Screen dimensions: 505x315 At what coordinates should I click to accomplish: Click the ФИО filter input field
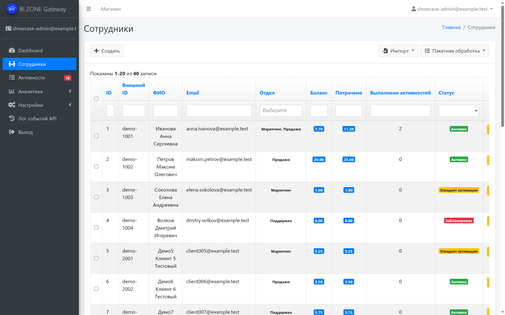coord(166,111)
